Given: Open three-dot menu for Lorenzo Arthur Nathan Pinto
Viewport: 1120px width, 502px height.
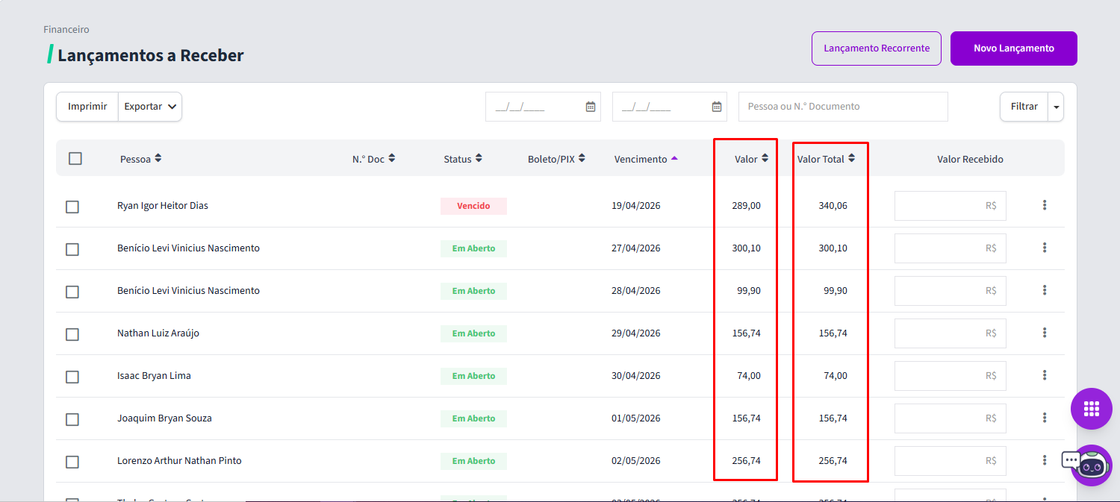Looking at the screenshot, I should [x=1045, y=460].
